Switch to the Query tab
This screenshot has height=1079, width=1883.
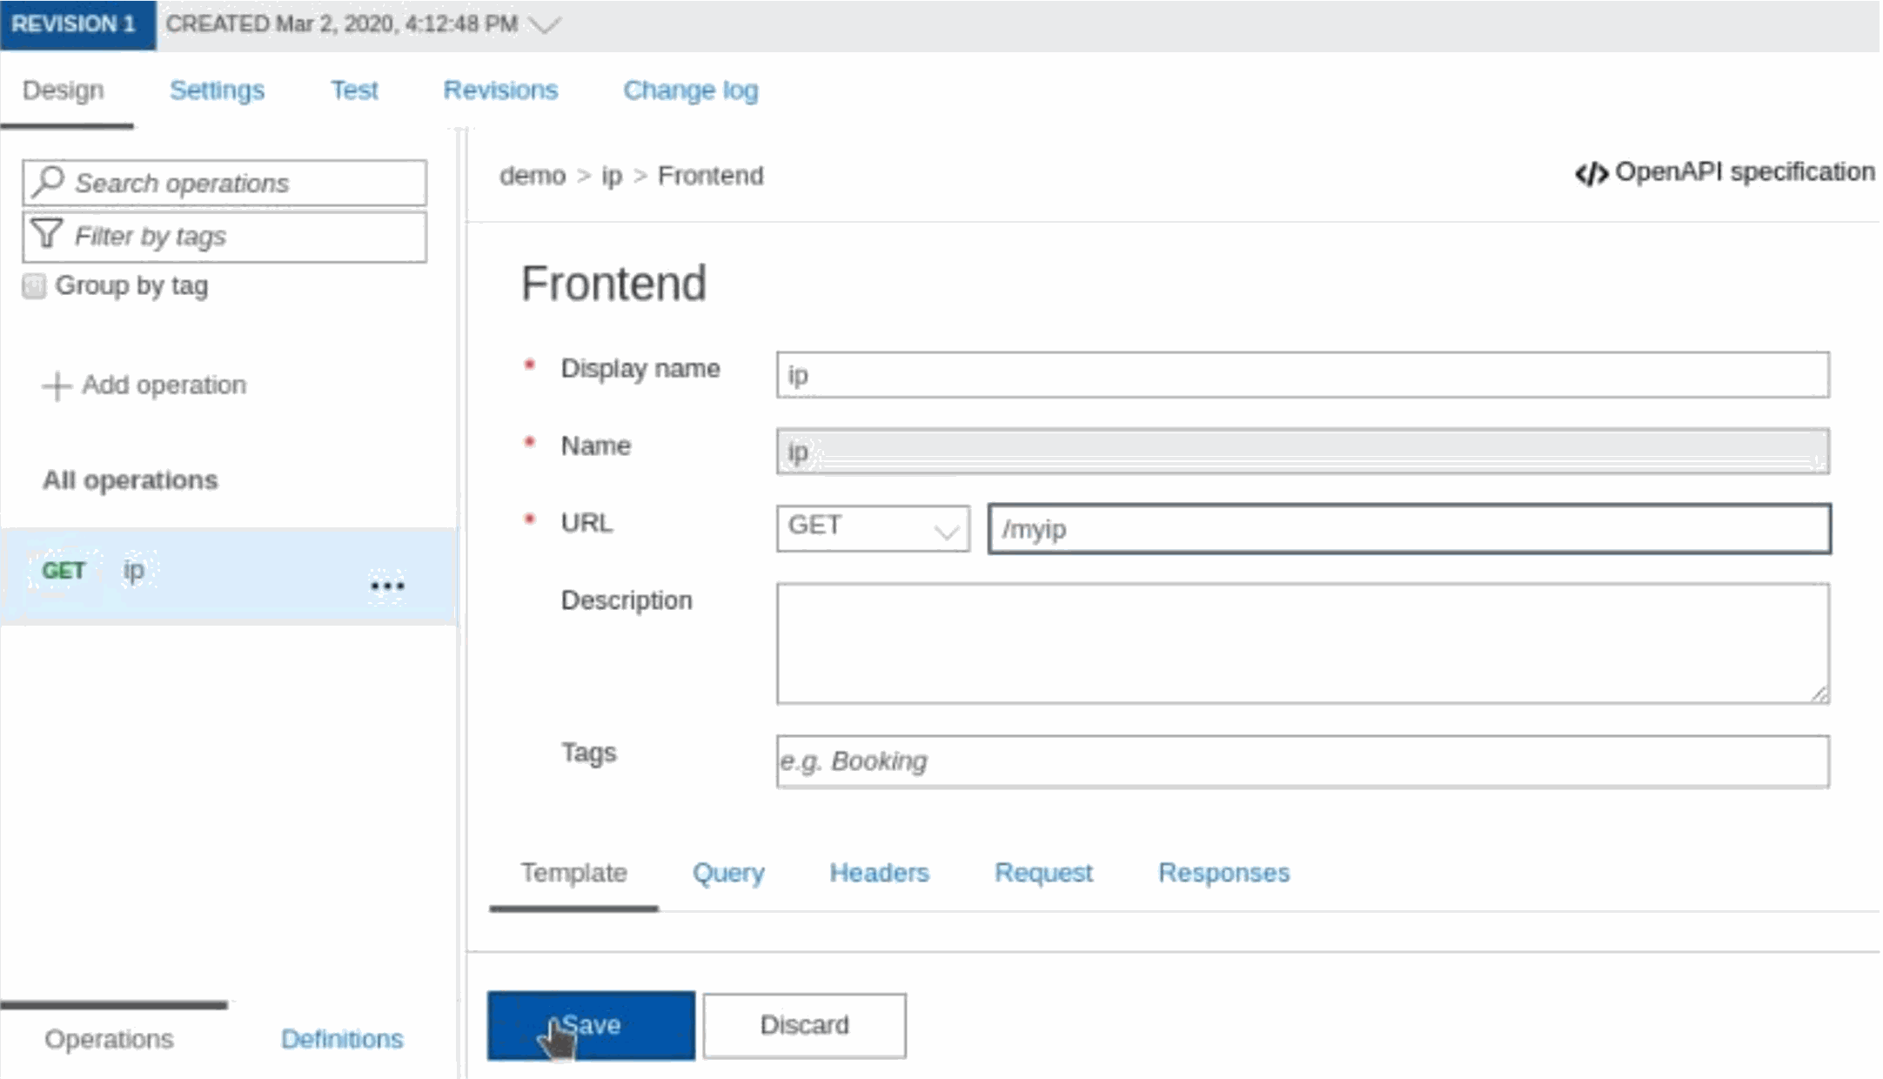tap(728, 873)
